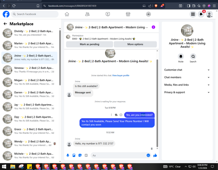Open the Facebook menu grid icon

[193, 14]
